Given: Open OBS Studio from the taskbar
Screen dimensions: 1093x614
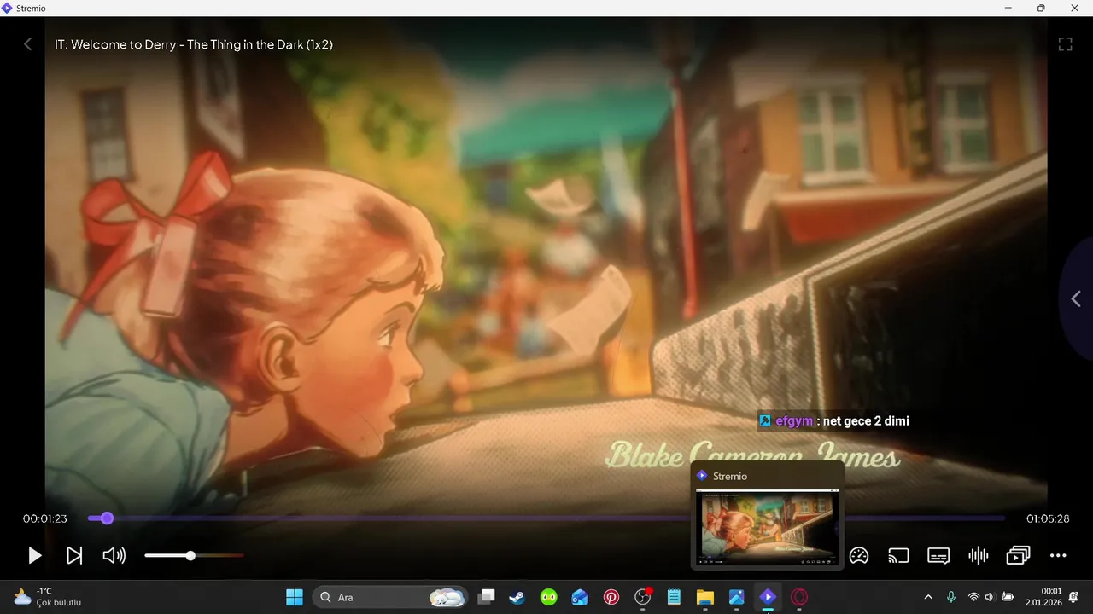Looking at the screenshot, I should (643, 597).
